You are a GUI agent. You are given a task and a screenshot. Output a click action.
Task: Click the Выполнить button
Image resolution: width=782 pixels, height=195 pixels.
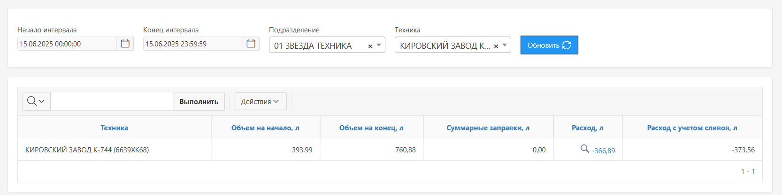pos(199,101)
